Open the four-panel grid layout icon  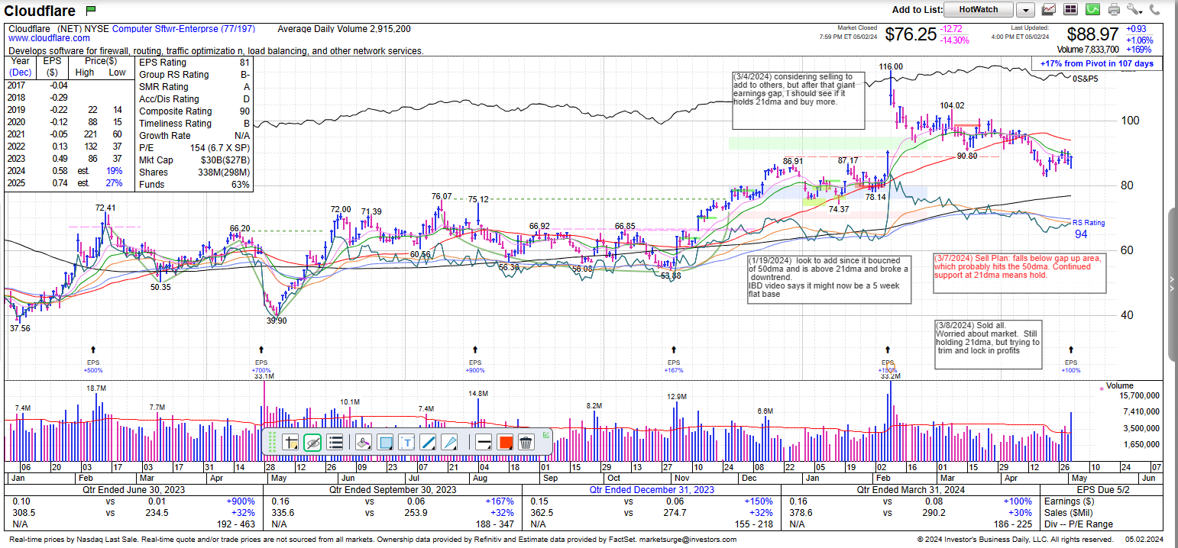coord(1070,9)
